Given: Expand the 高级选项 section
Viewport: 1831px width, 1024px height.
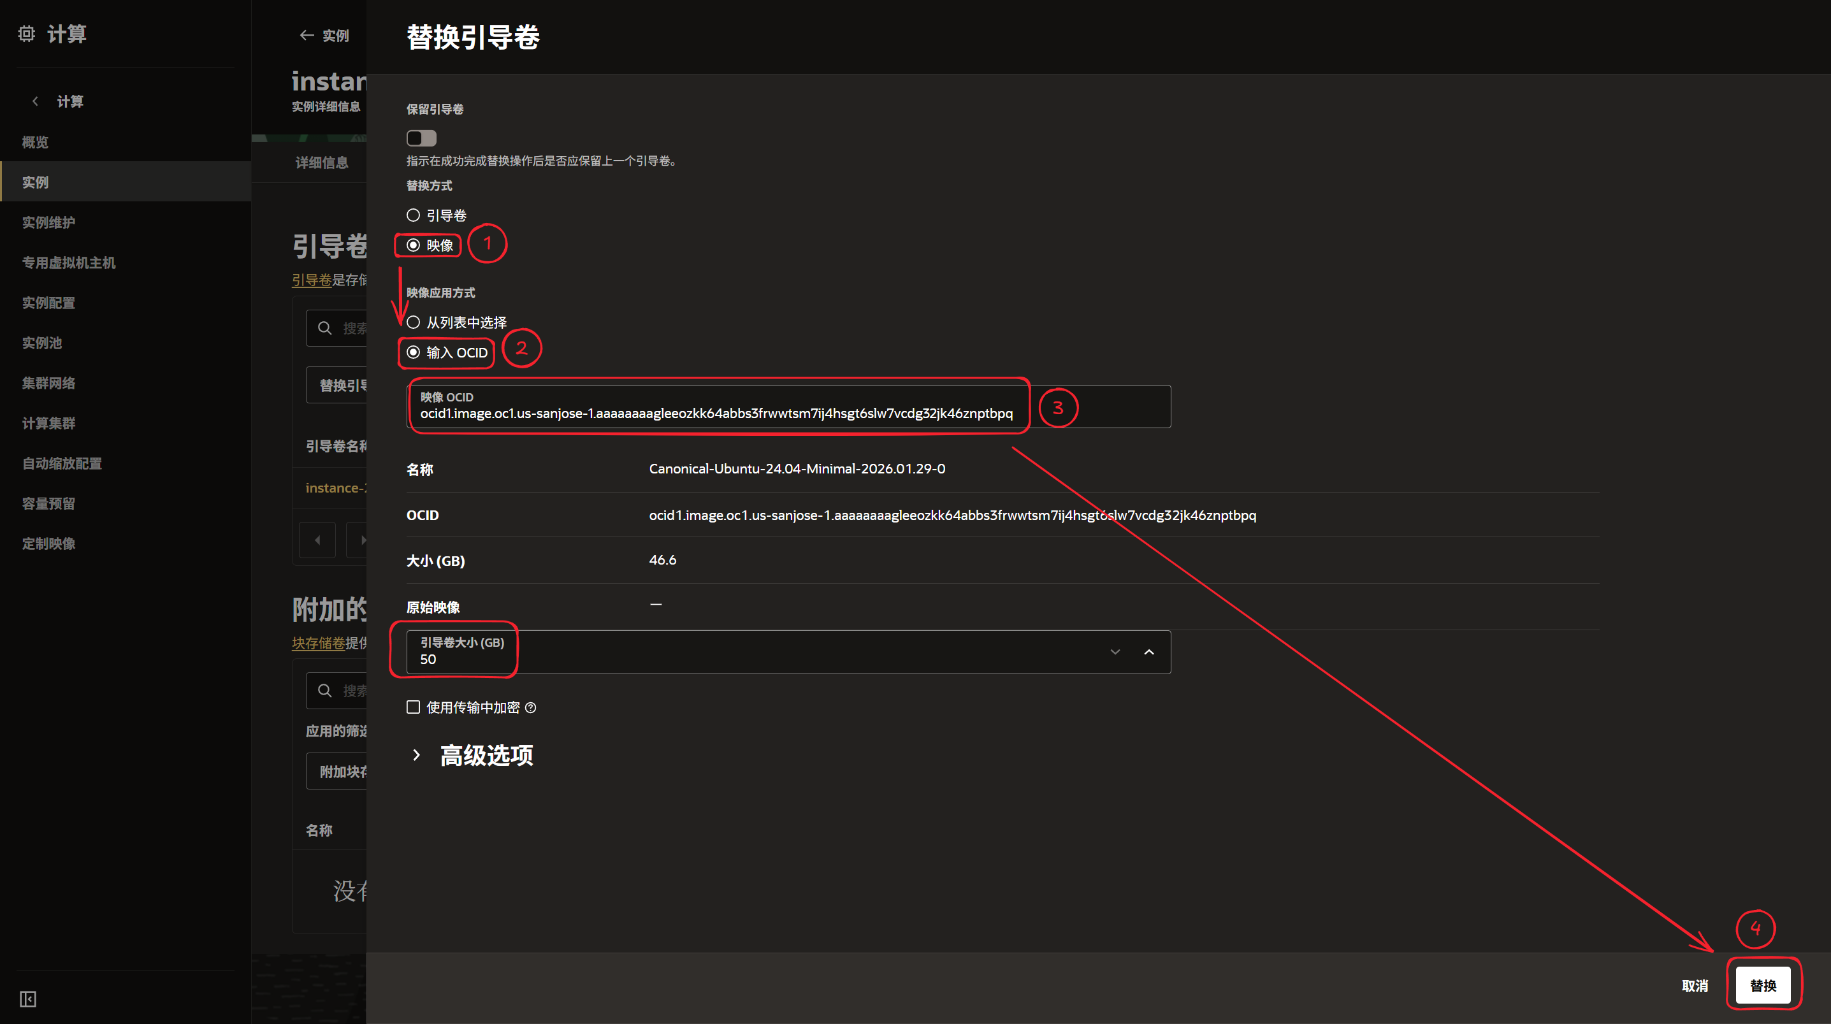Looking at the screenshot, I should click(x=417, y=755).
